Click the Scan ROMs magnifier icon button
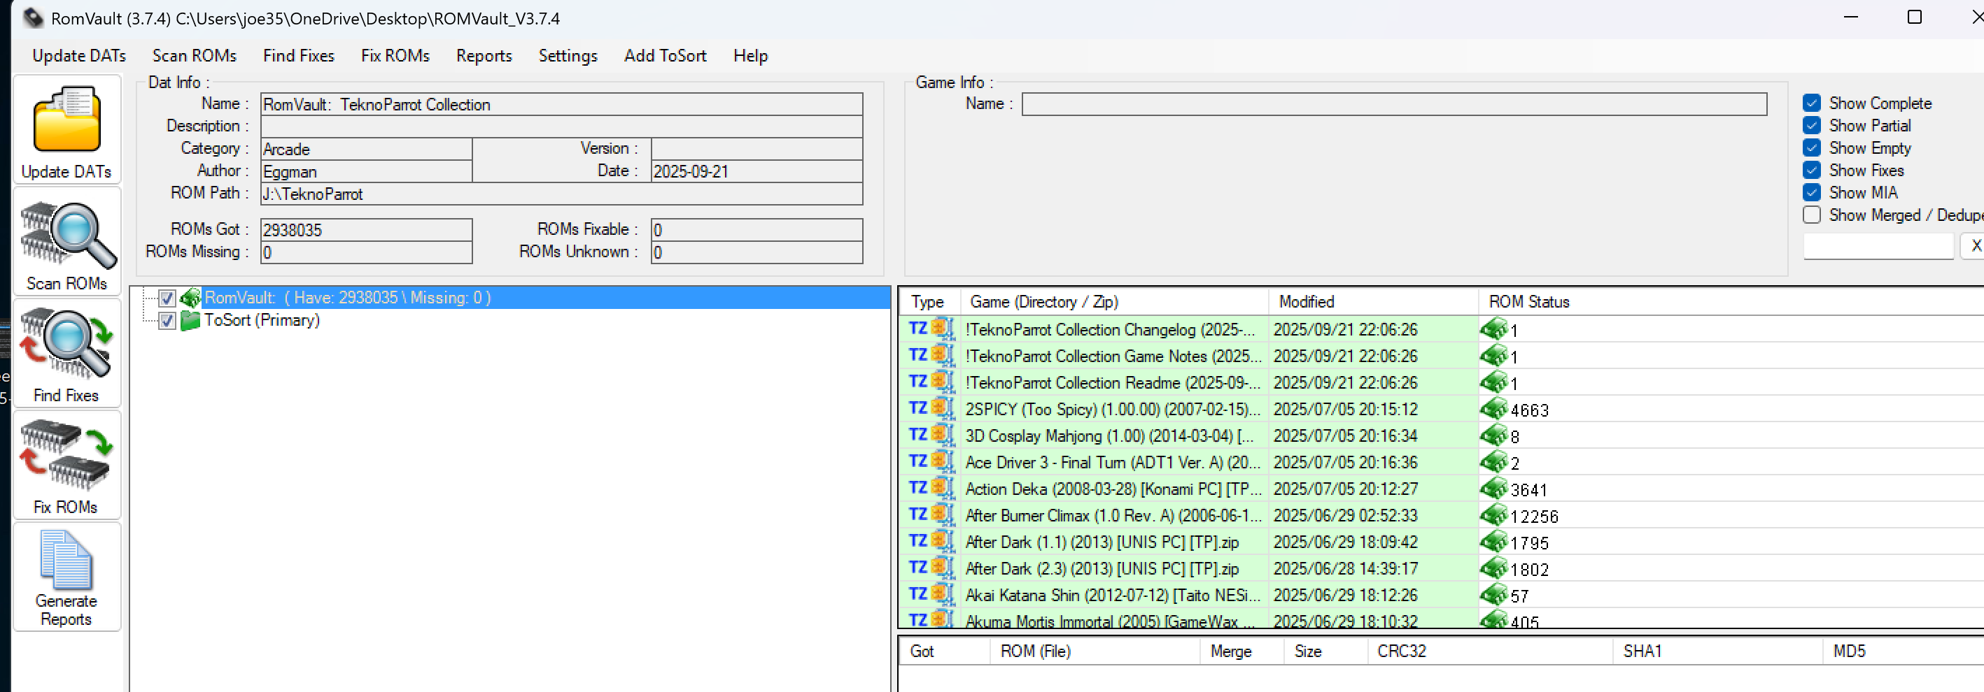The height and width of the screenshot is (692, 1984). [67, 241]
